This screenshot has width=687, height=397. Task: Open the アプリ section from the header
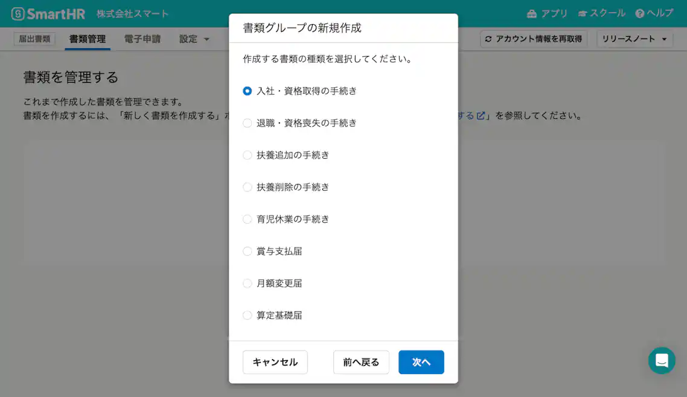548,12
